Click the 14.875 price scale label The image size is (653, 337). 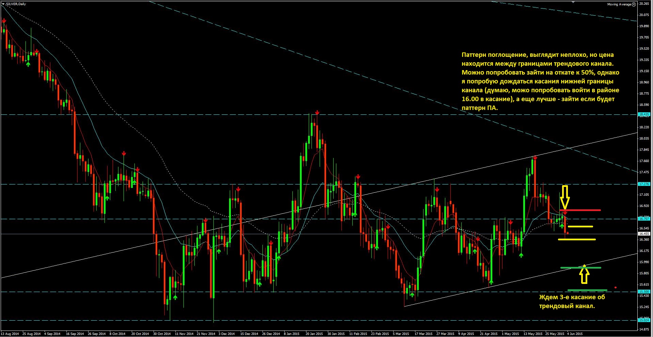click(x=644, y=330)
